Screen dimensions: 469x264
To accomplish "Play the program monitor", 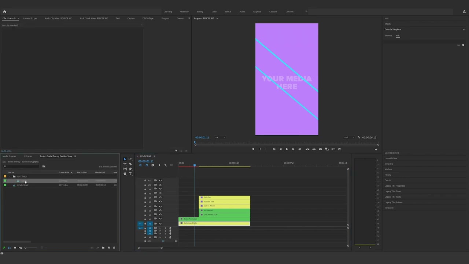I will [x=287, y=149].
